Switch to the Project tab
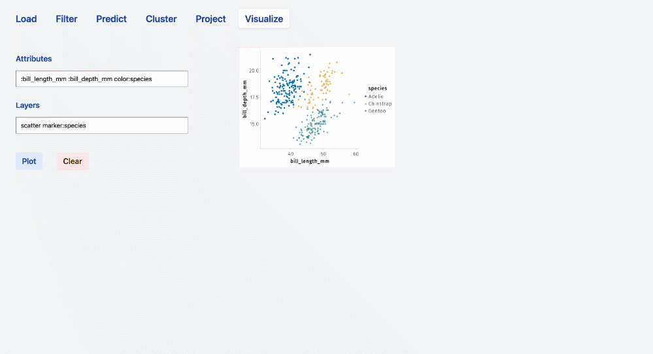The width and height of the screenshot is (653, 354). coord(210,19)
